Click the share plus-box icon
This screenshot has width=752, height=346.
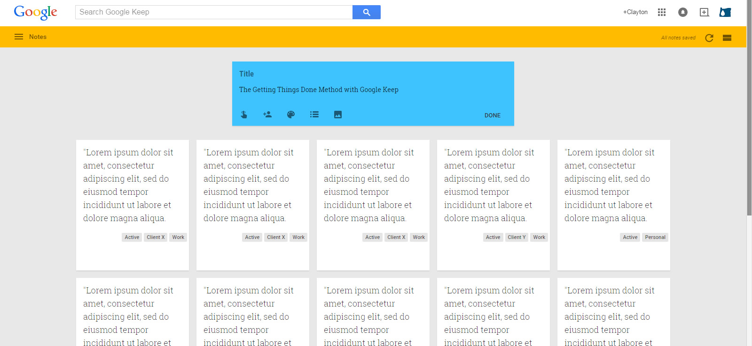(704, 12)
